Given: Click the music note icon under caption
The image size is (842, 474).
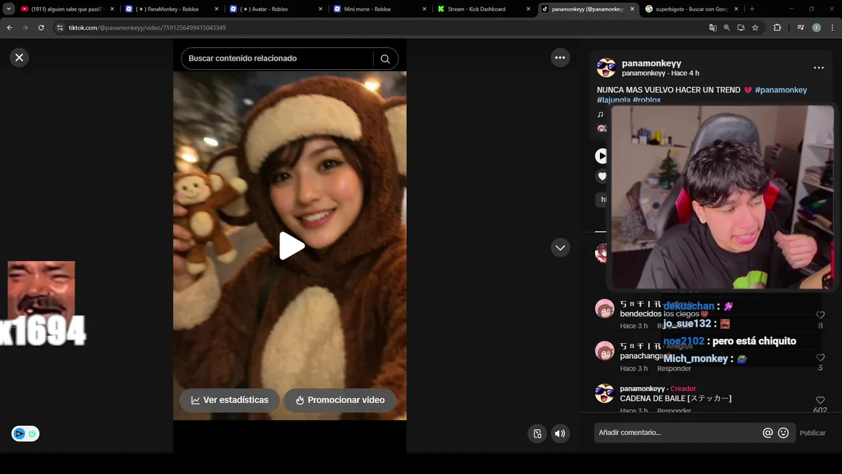Looking at the screenshot, I should click(x=600, y=115).
